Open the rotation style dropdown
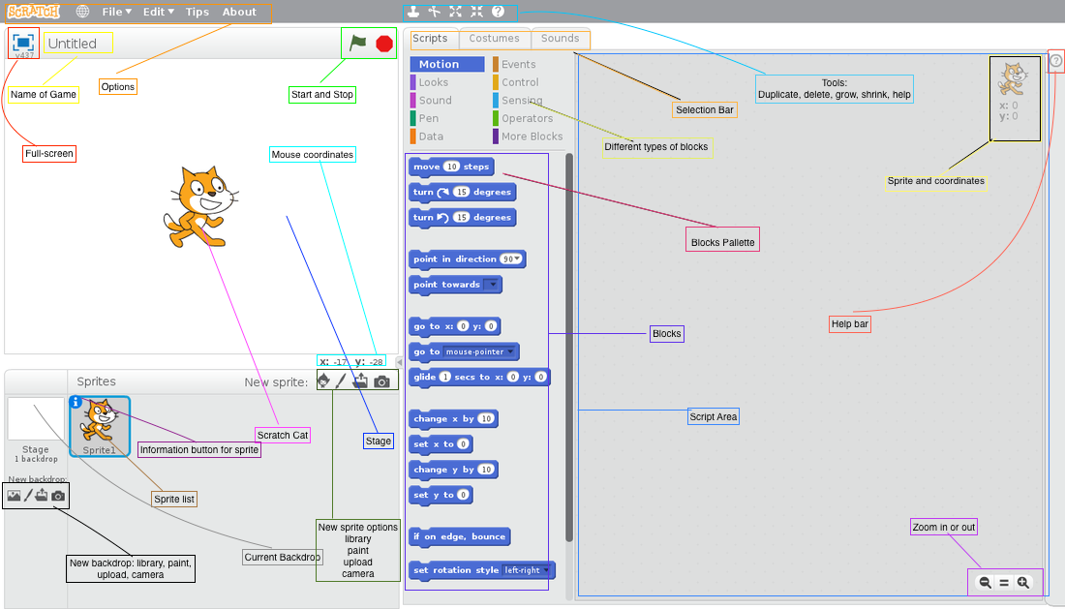 click(x=544, y=570)
